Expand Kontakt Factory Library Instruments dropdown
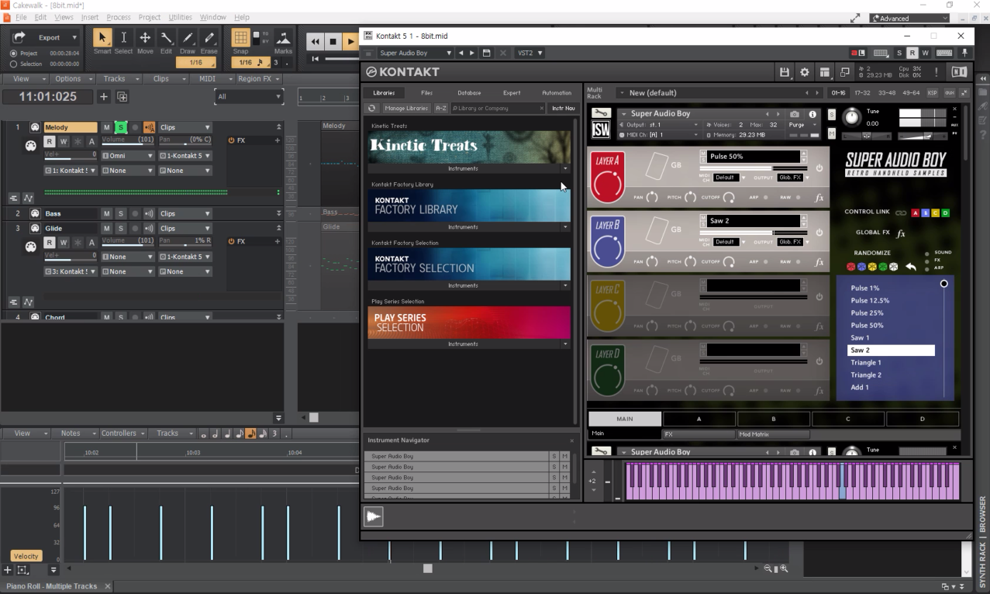The width and height of the screenshot is (990, 594). click(564, 227)
